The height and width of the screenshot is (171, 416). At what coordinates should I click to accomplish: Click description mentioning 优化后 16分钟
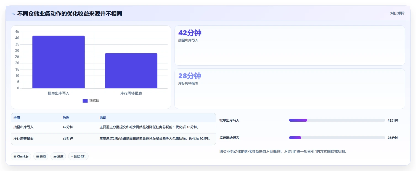(x=149, y=127)
